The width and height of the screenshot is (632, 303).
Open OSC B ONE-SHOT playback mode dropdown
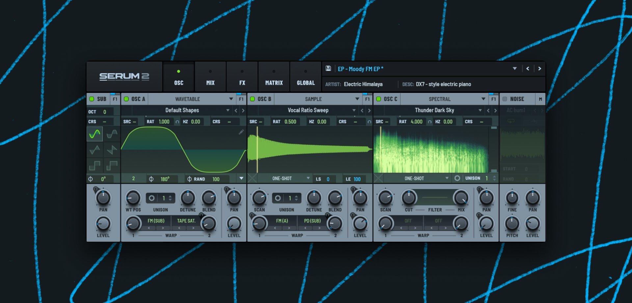click(x=308, y=178)
